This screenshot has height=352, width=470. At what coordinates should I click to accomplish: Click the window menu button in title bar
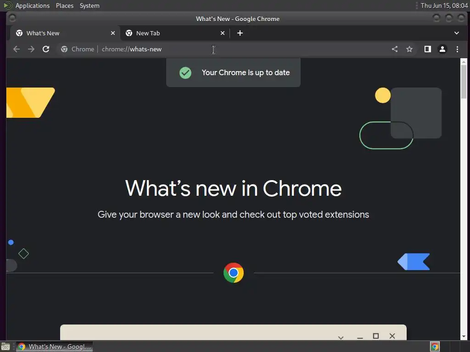tap(12, 18)
